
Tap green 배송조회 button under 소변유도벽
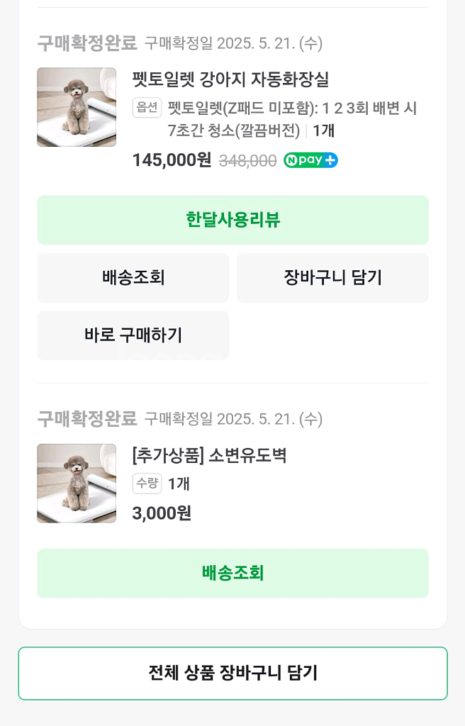pos(232,573)
